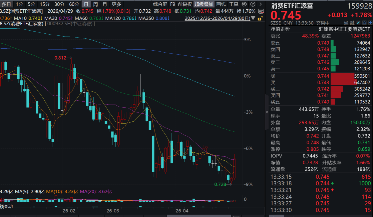Disable the 超级叠加 overlay
373x217 pixels.
click(x=204, y=4)
